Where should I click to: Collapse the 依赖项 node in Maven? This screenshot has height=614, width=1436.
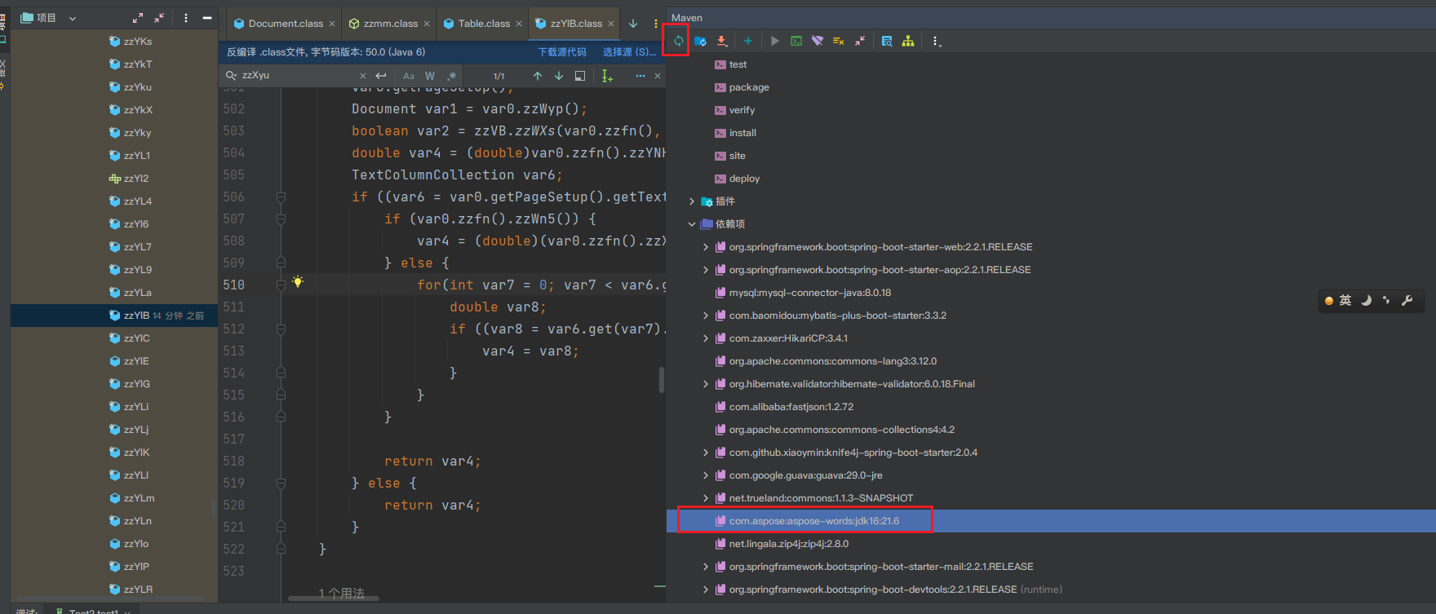click(692, 224)
